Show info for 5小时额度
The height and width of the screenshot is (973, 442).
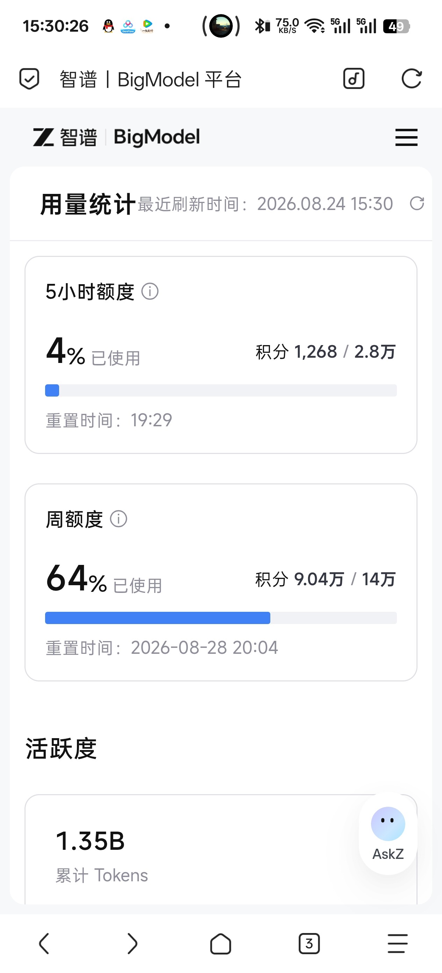tap(150, 292)
